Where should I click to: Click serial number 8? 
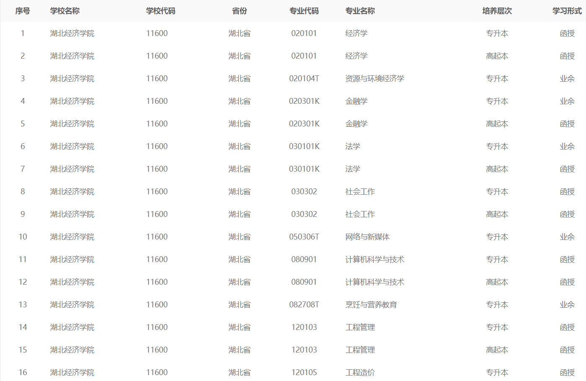pos(23,192)
